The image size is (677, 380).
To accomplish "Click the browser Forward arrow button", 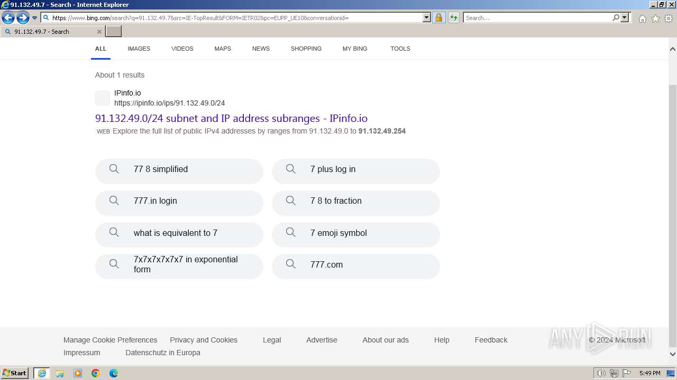I will tap(23, 18).
